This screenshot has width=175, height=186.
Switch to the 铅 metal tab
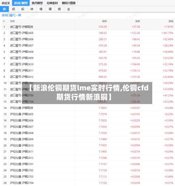(x=23, y=9)
